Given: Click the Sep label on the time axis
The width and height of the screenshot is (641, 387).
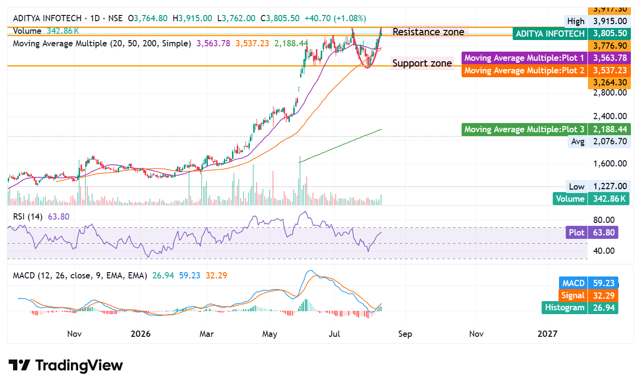Looking at the screenshot, I should 405,334.
